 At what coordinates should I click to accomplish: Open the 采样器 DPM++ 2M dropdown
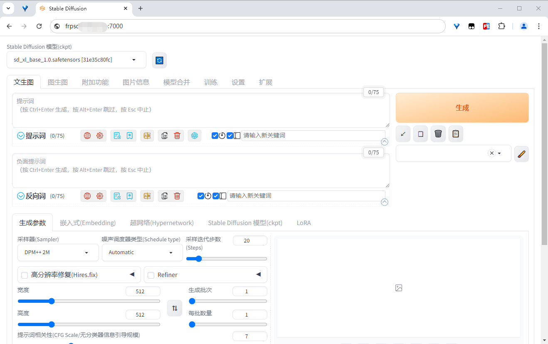pyautogui.click(x=58, y=252)
